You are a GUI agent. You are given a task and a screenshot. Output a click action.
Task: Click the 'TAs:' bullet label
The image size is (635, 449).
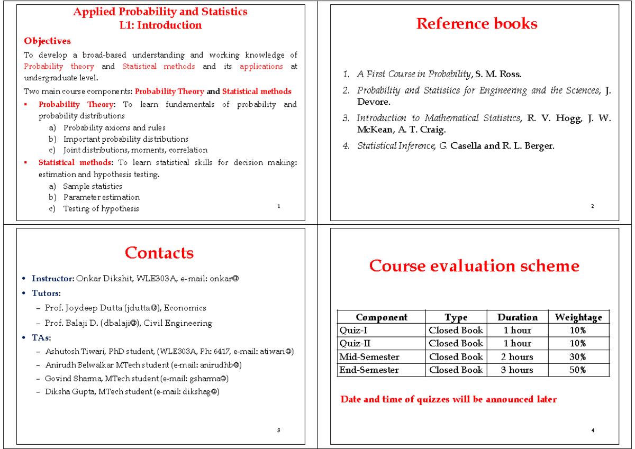coord(41,337)
